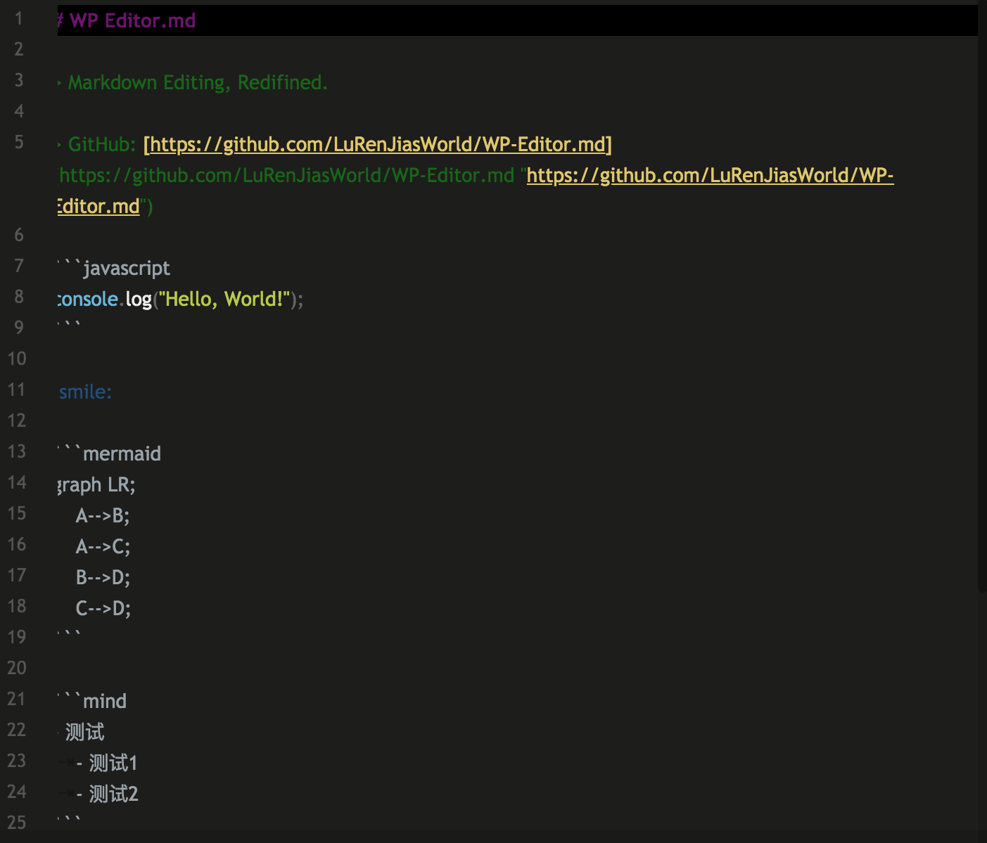Place cursor on javascript code fence line
Viewport: 987px width, 843px height.
(115, 268)
